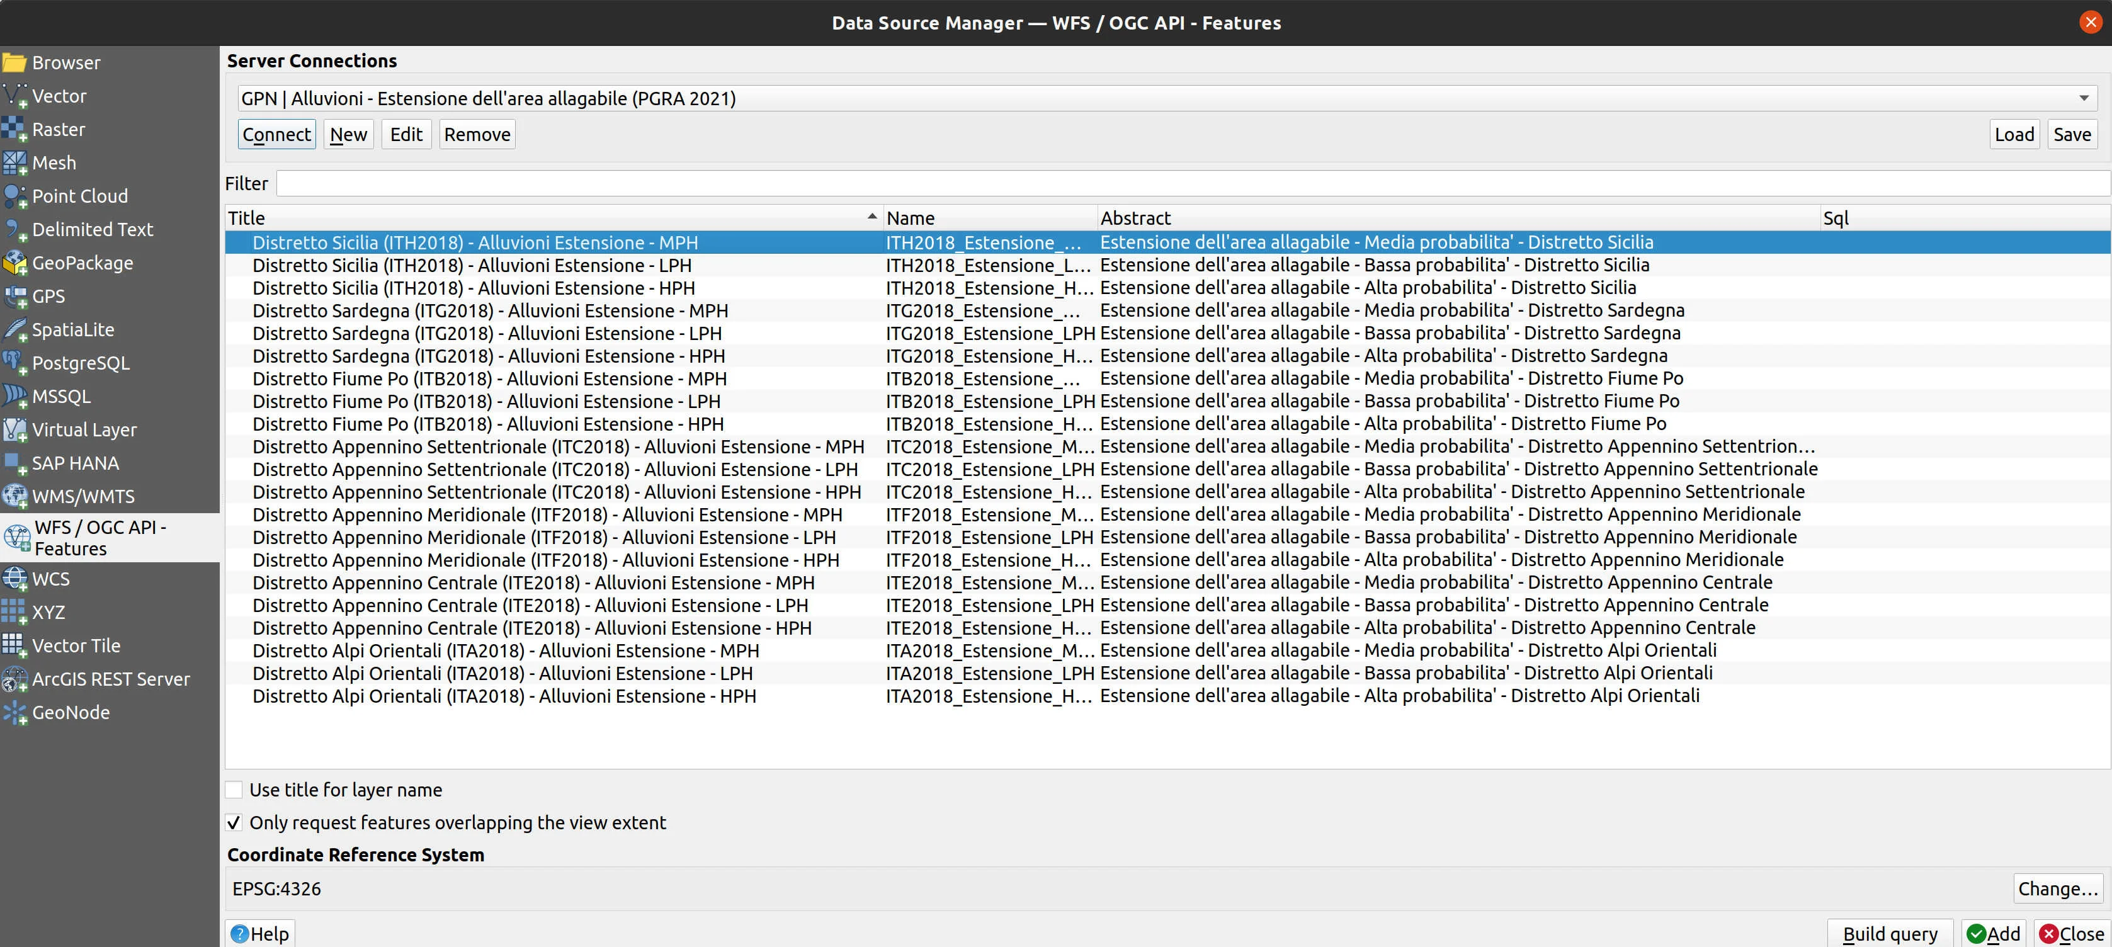
Task: Open the Mesh source icon
Action: (14, 163)
